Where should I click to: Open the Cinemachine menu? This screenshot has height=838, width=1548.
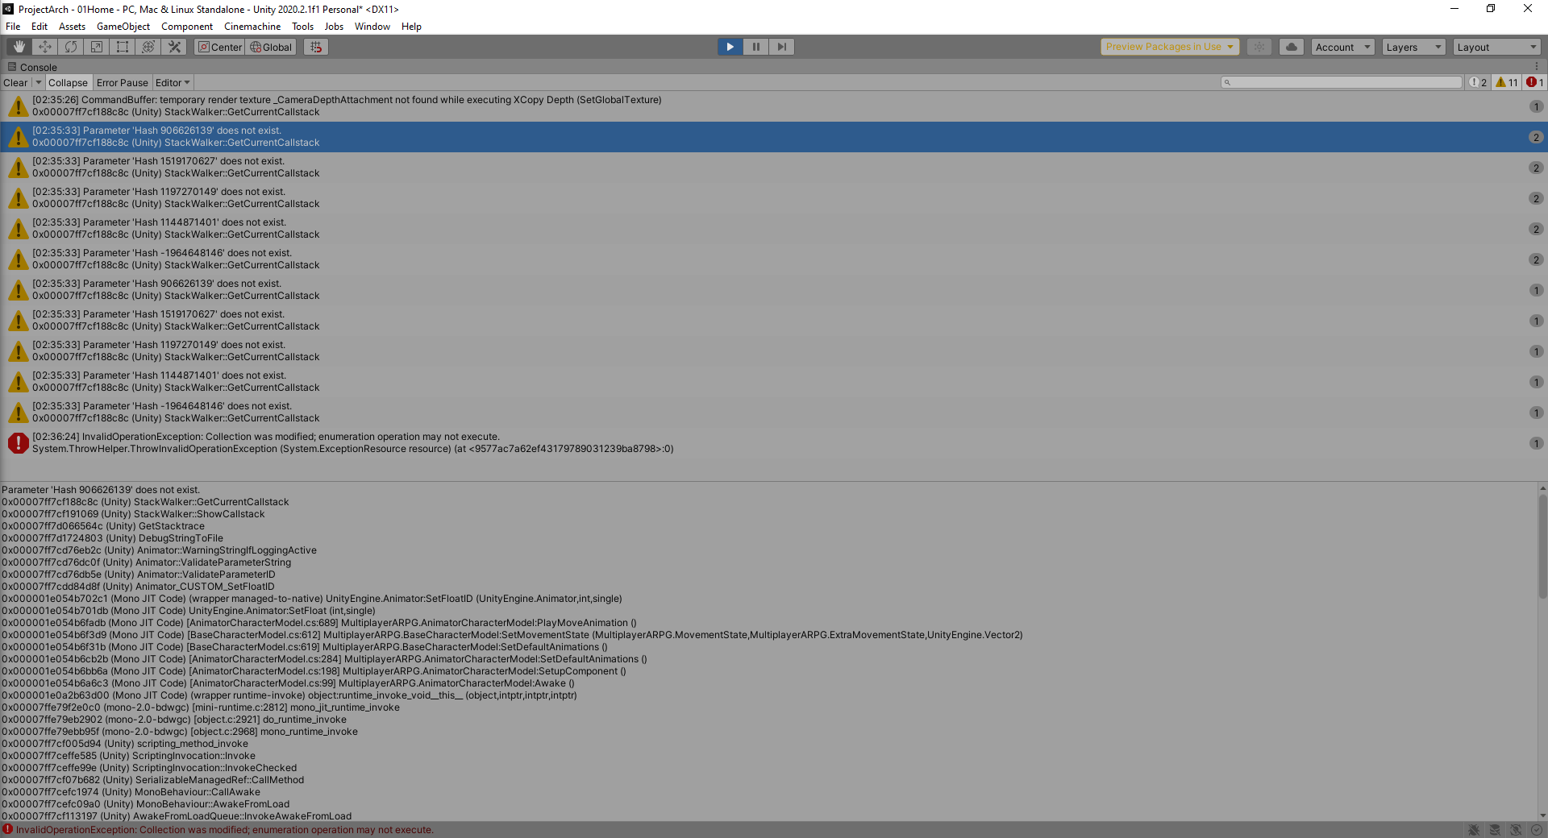[252, 26]
